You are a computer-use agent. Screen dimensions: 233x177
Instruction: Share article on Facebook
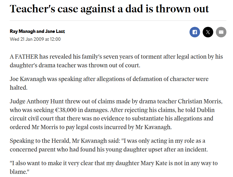click(x=195, y=32)
